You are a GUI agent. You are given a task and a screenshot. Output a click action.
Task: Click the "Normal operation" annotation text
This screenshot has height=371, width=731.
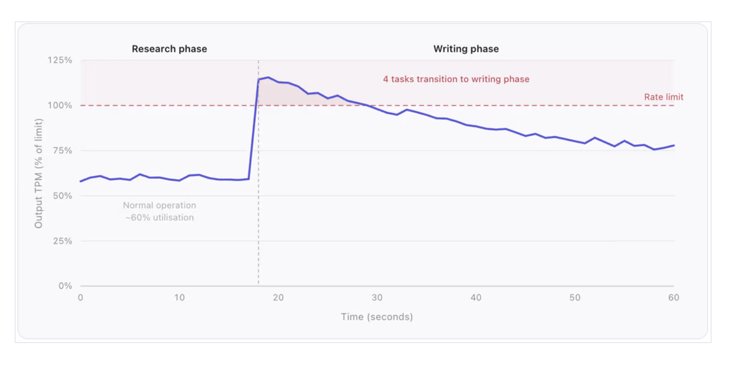click(x=159, y=205)
